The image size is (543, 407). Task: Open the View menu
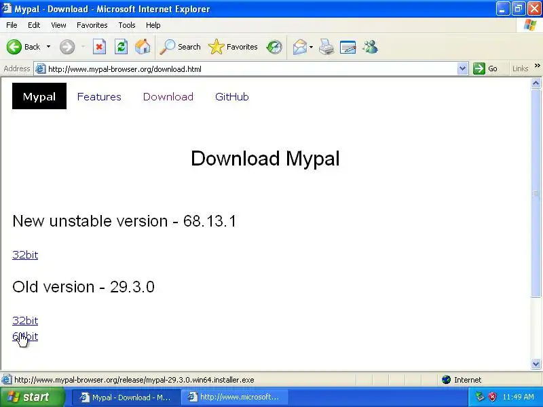[x=58, y=25]
